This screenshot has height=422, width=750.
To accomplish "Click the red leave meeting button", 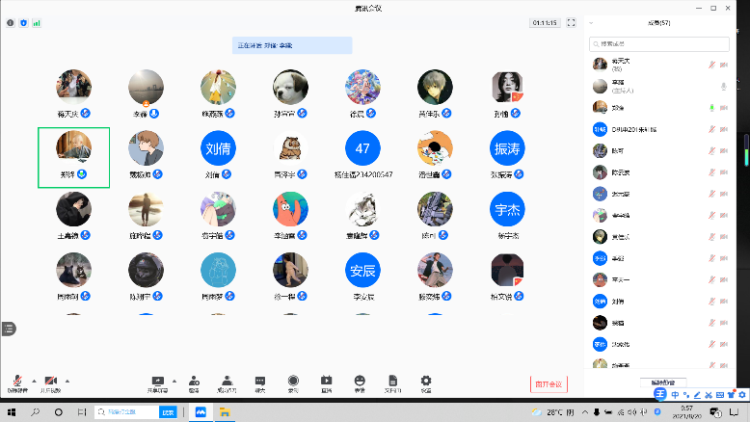I will click(549, 383).
